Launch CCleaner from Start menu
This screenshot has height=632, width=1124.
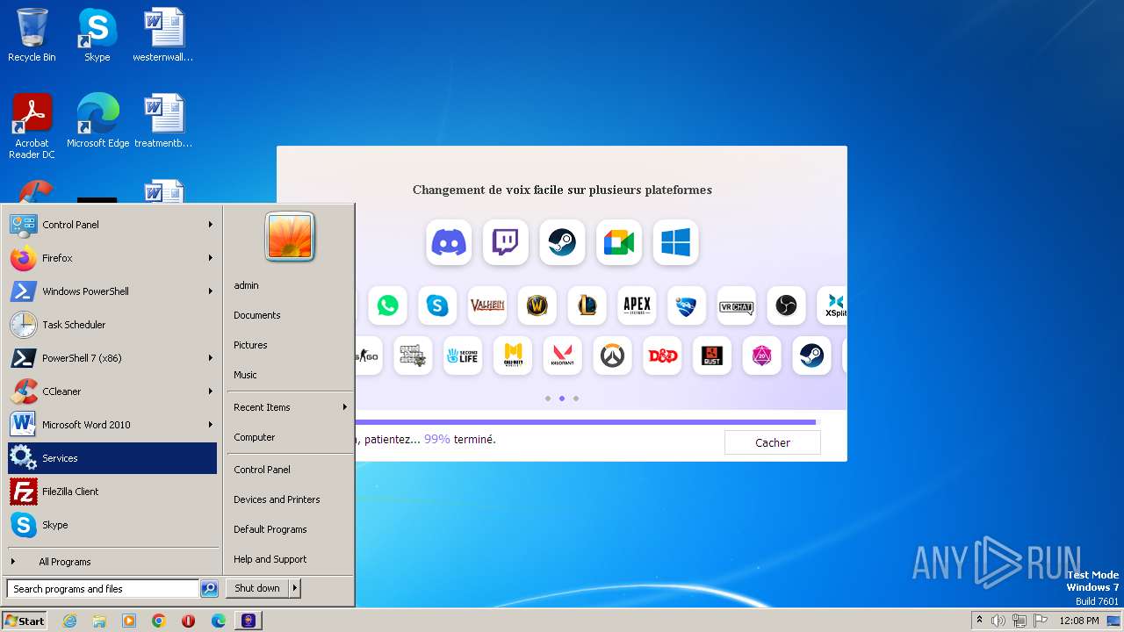[x=112, y=391]
